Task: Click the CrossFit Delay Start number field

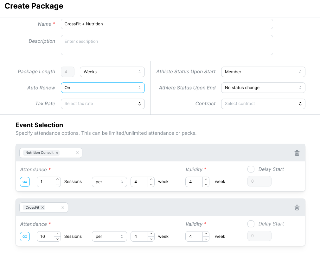Action: point(259,236)
